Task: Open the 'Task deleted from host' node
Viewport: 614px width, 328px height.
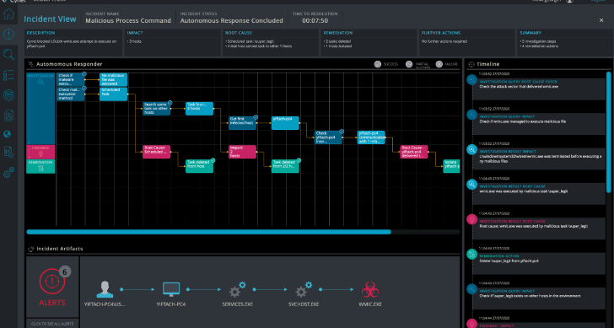Action: click(x=199, y=166)
